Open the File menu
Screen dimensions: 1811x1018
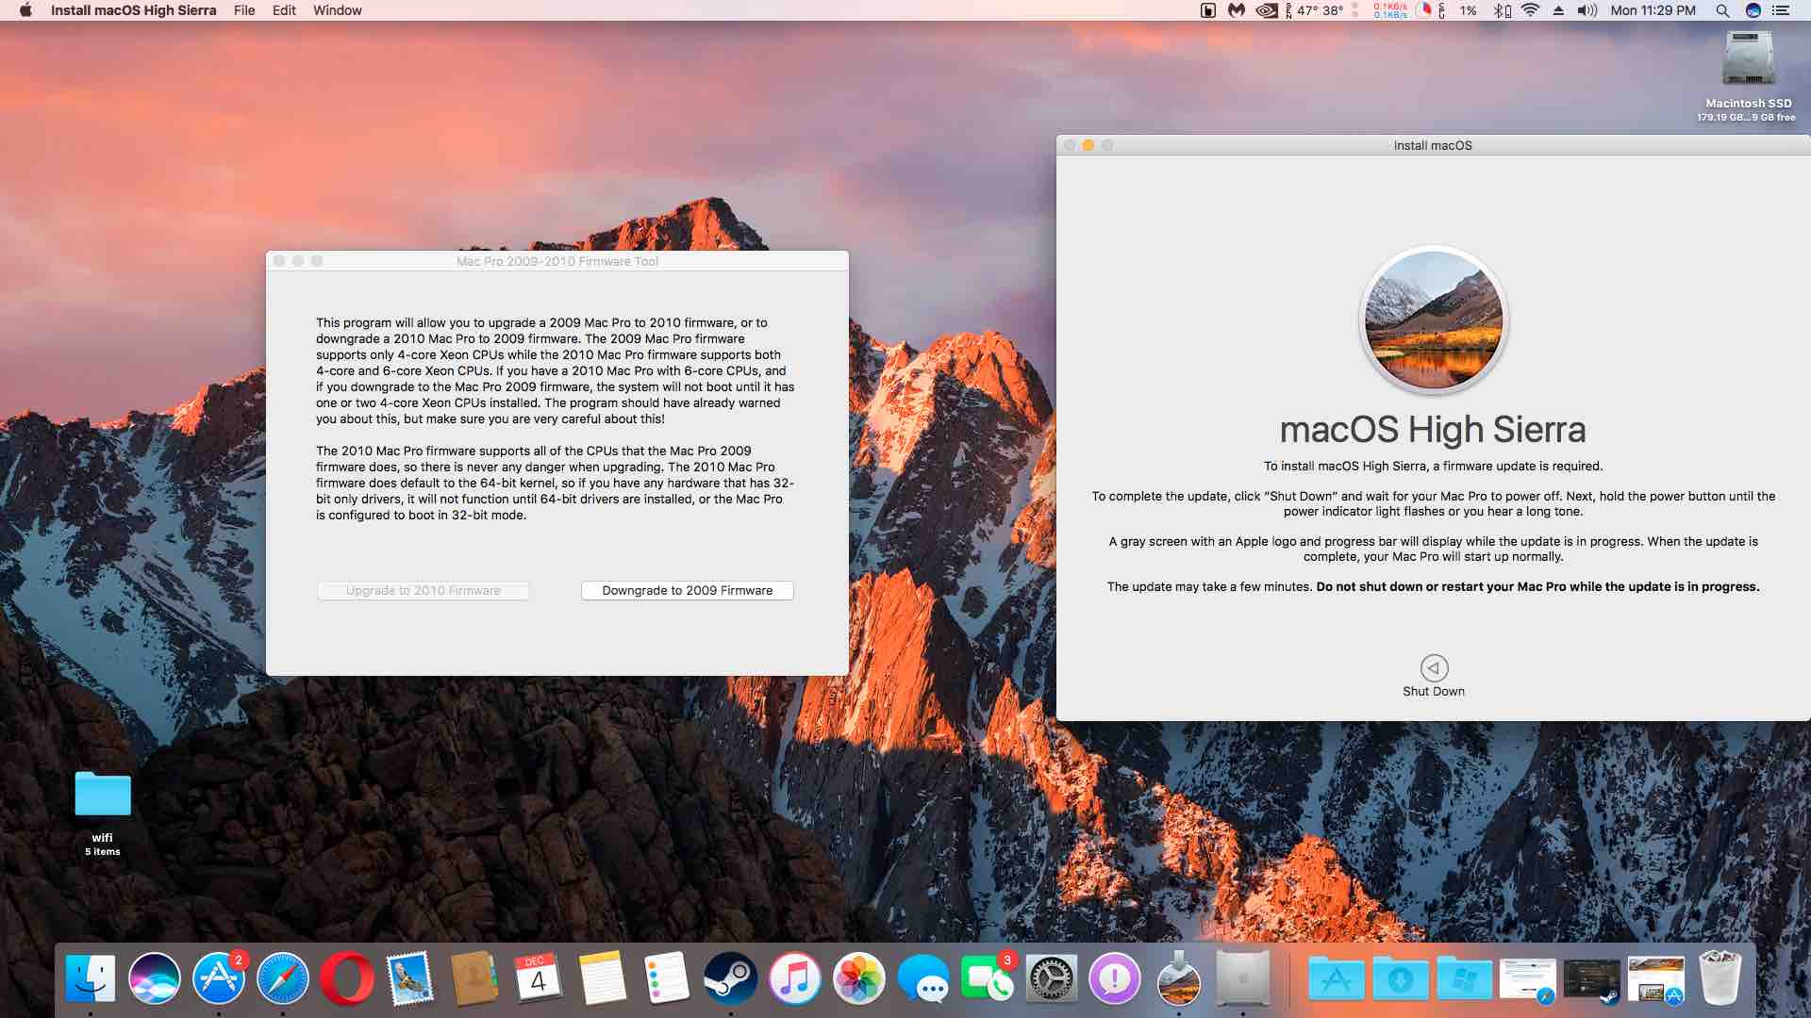[244, 10]
